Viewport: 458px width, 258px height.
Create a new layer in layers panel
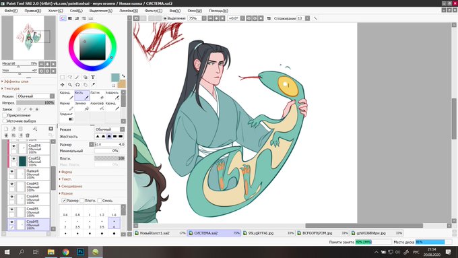(6, 129)
